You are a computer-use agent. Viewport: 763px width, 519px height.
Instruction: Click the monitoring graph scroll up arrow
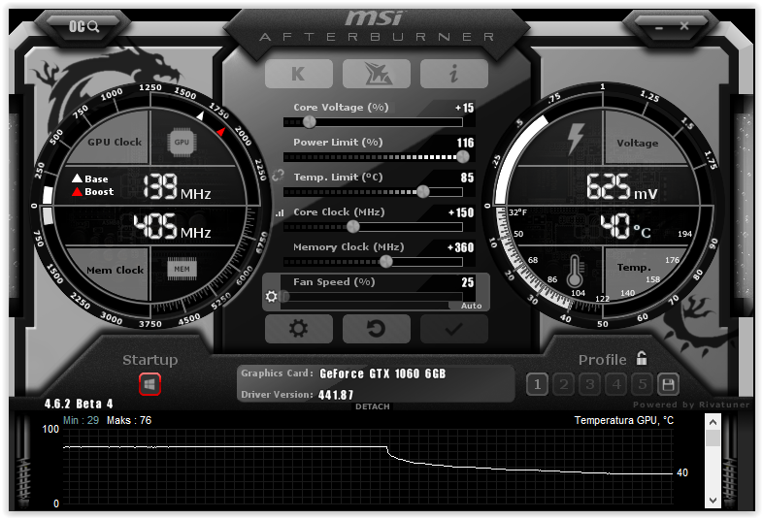713,422
